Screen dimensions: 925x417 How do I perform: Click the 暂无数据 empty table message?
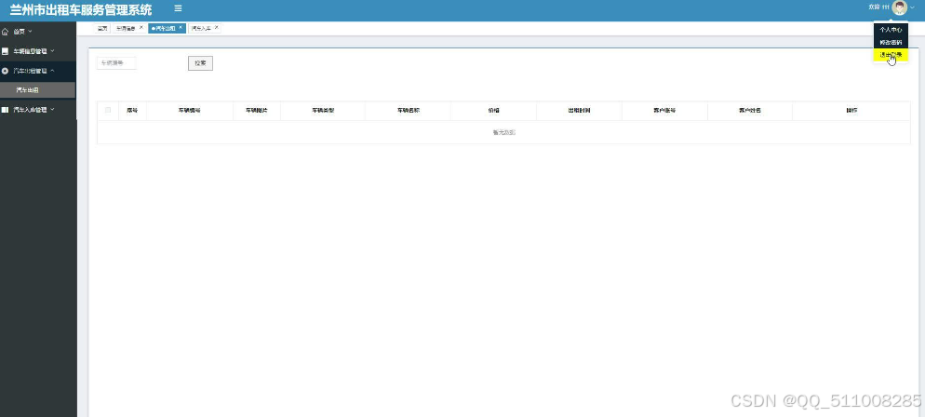(503, 132)
